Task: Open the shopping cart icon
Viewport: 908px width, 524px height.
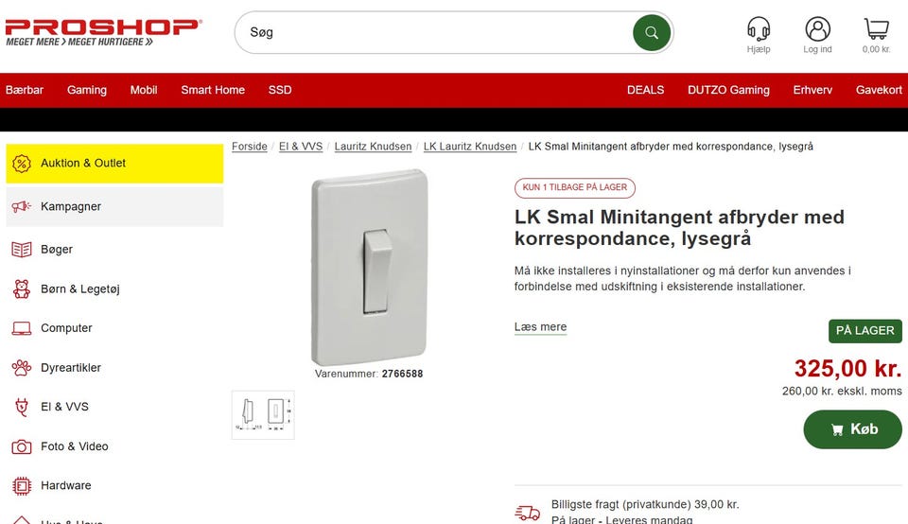Action: [876, 28]
